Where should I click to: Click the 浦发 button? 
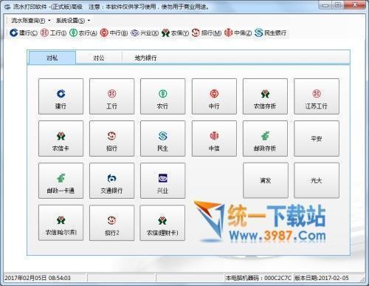(x=265, y=180)
